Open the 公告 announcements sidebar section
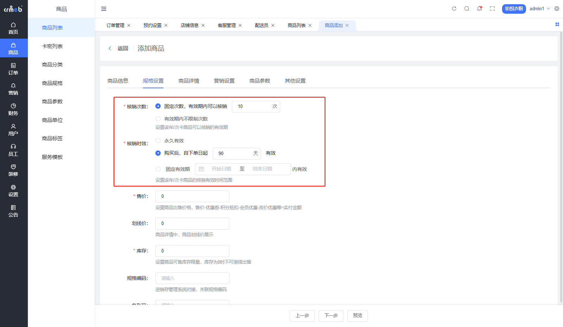563x327 pixels. 13,211
